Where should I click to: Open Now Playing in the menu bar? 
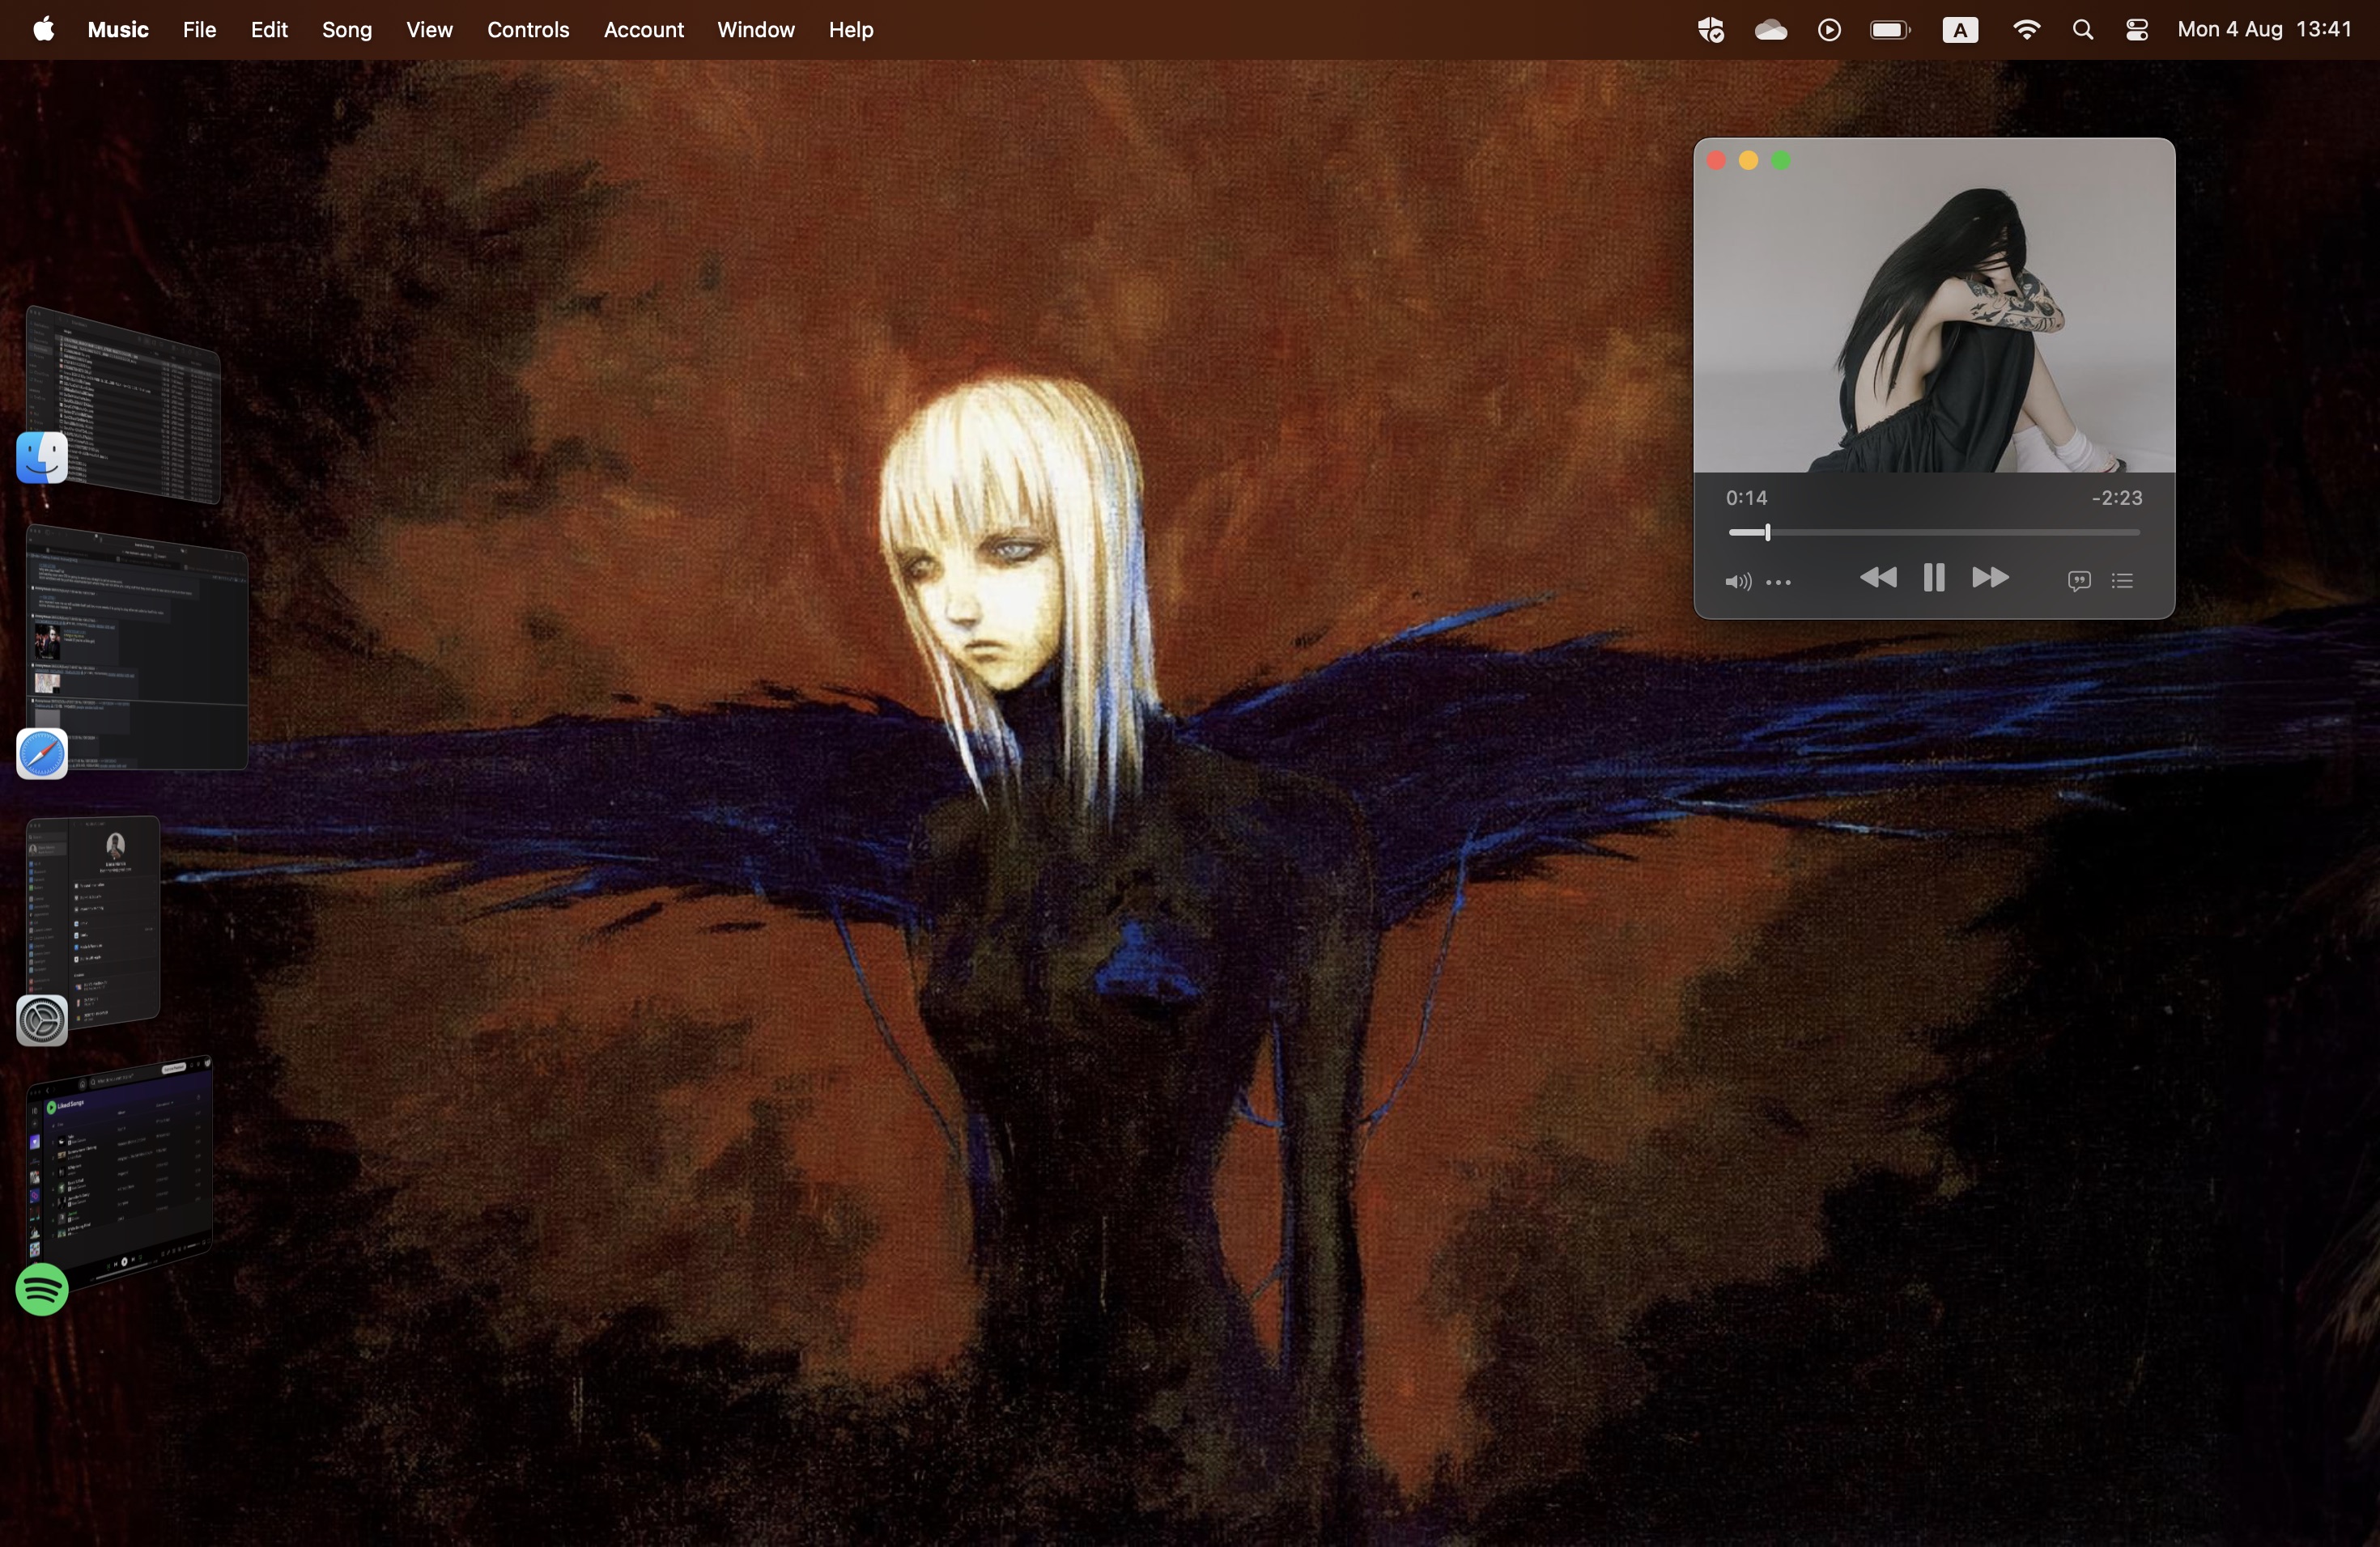pyautogui.click(x=1829, y=30)
